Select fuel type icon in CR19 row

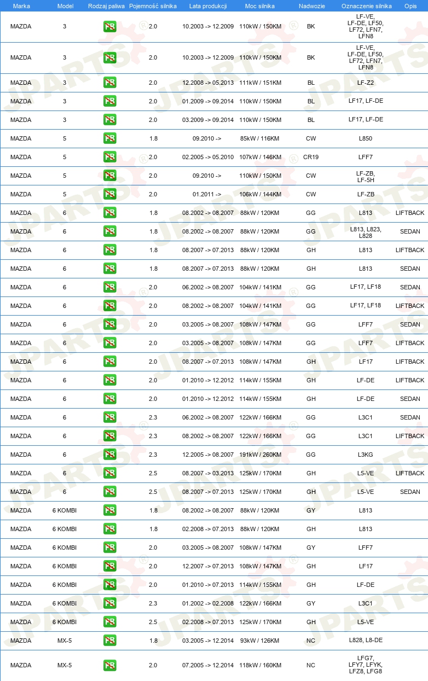click(x=109, y=157)
